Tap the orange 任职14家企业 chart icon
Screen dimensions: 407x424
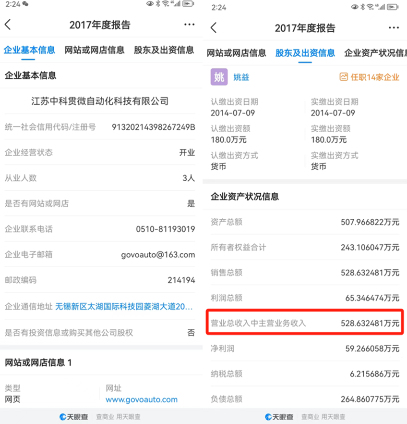pos(344,77)
